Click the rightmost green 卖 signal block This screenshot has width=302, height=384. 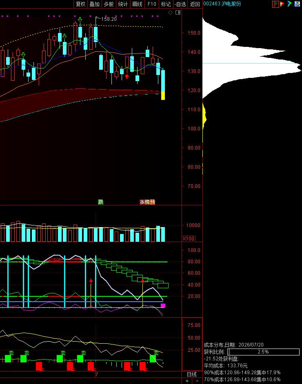(153, 359)
